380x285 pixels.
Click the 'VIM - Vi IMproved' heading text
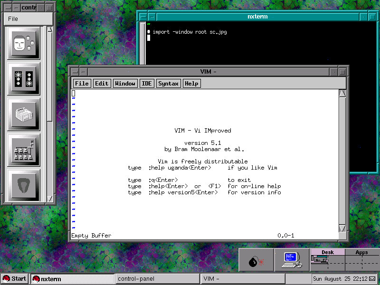tap(203, 131)
